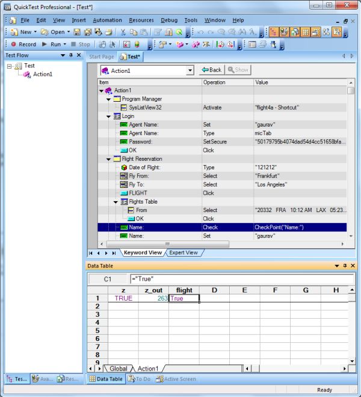Click the Stop square icon
The width and height of the screenshot is (361, 397).
pyautogui.click(x=73, y=45)
